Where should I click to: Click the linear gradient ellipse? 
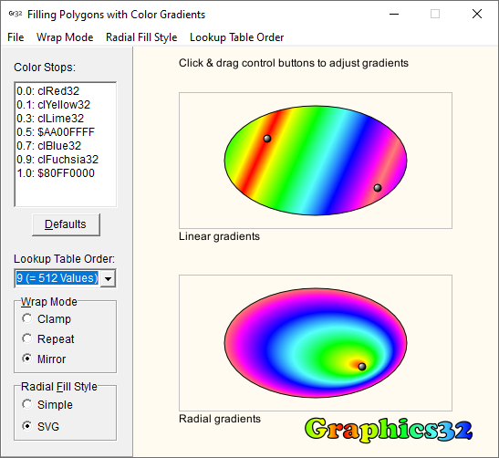(x=316, y=161)
